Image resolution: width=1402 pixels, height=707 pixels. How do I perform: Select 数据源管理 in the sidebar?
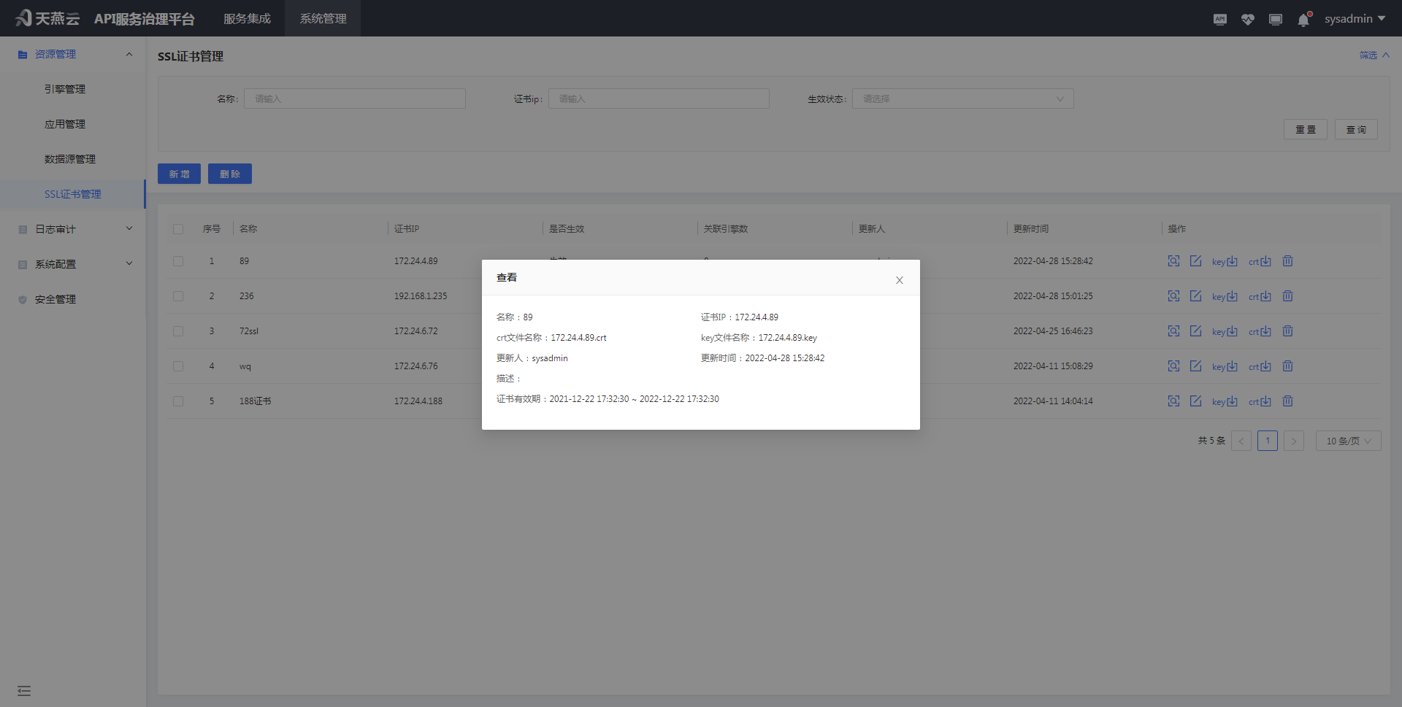pyautogui.click(x=69, y=158)
